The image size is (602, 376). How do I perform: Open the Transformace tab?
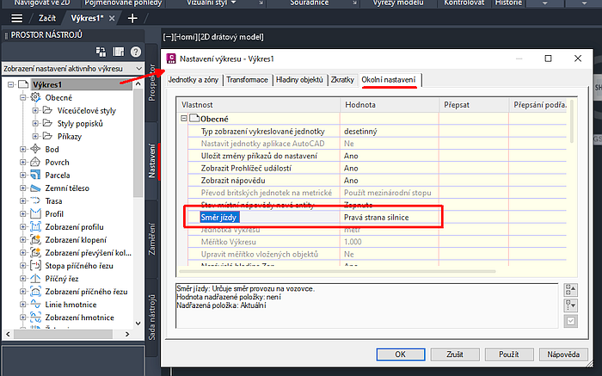coord(248,80)
